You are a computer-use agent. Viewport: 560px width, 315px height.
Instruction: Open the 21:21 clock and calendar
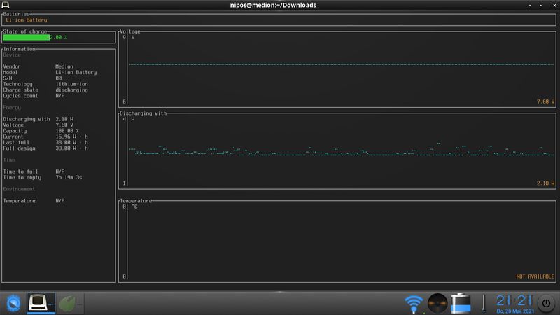click(515, 304)
